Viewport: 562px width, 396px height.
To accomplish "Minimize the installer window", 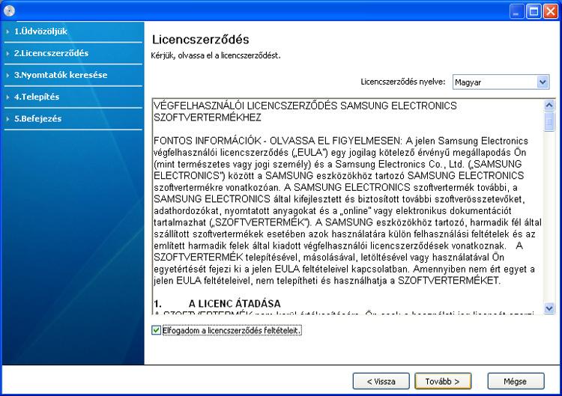I will click(516, 11).
